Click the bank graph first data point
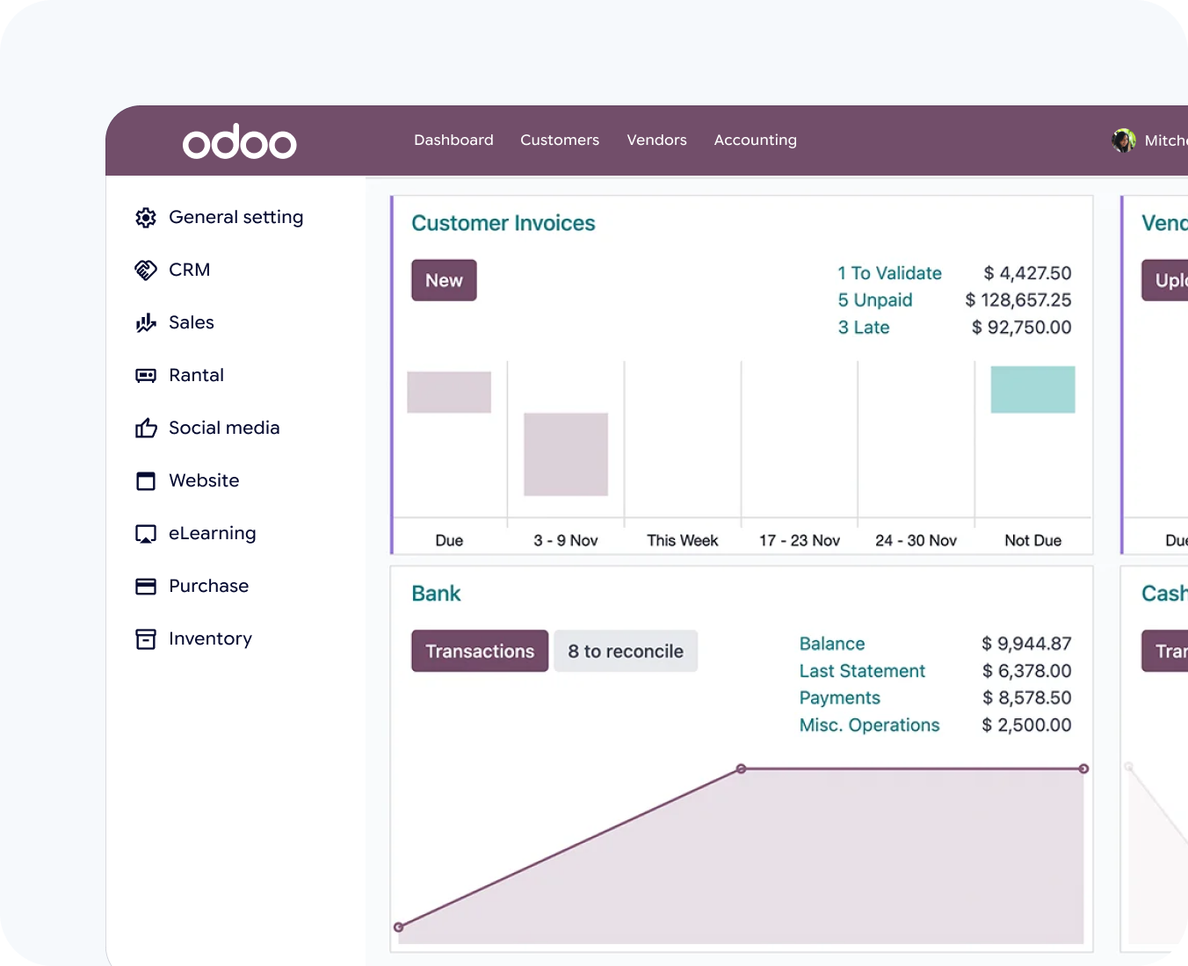 (399, 926)
